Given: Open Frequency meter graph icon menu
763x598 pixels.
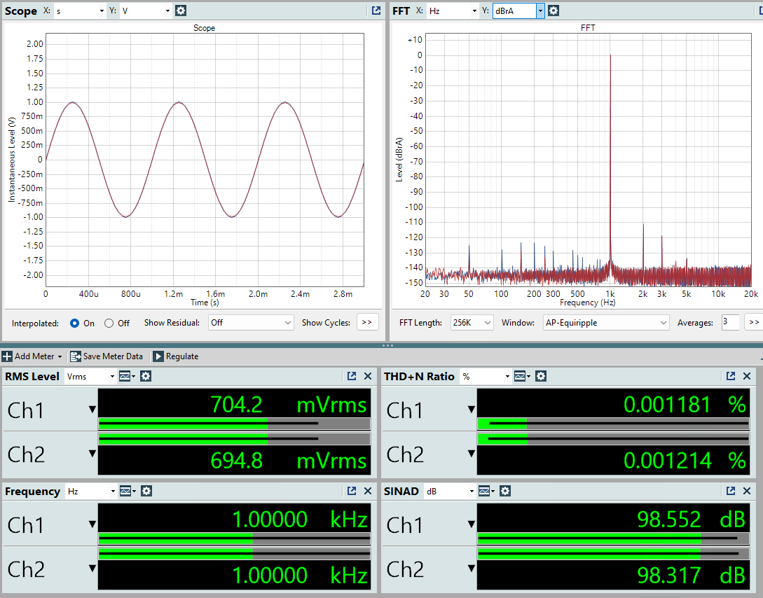Looking at the screenshot, I should (x=128, y=491).
